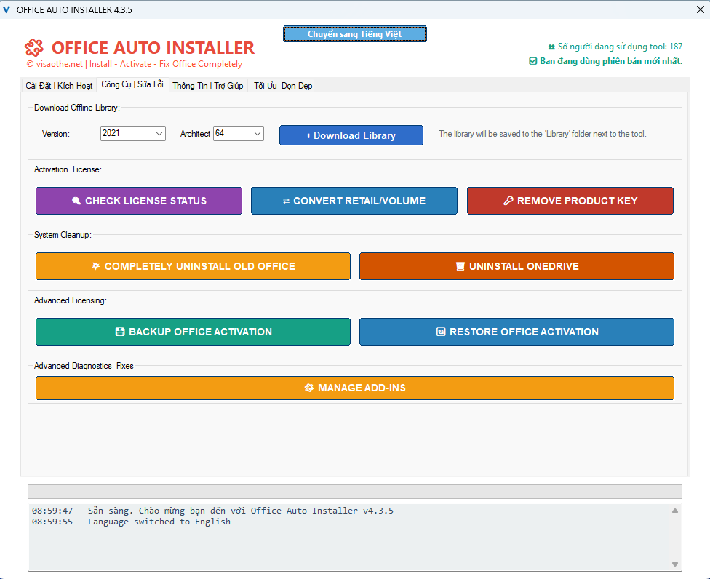
Task: Click trash icon on Uninstall OneDrive
Action: (460, 266)
